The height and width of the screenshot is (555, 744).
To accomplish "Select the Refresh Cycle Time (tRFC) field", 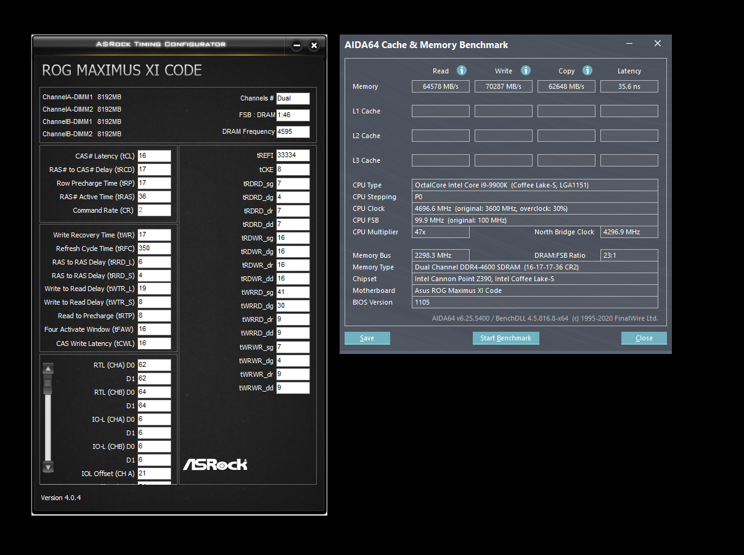I will (154, 249).
